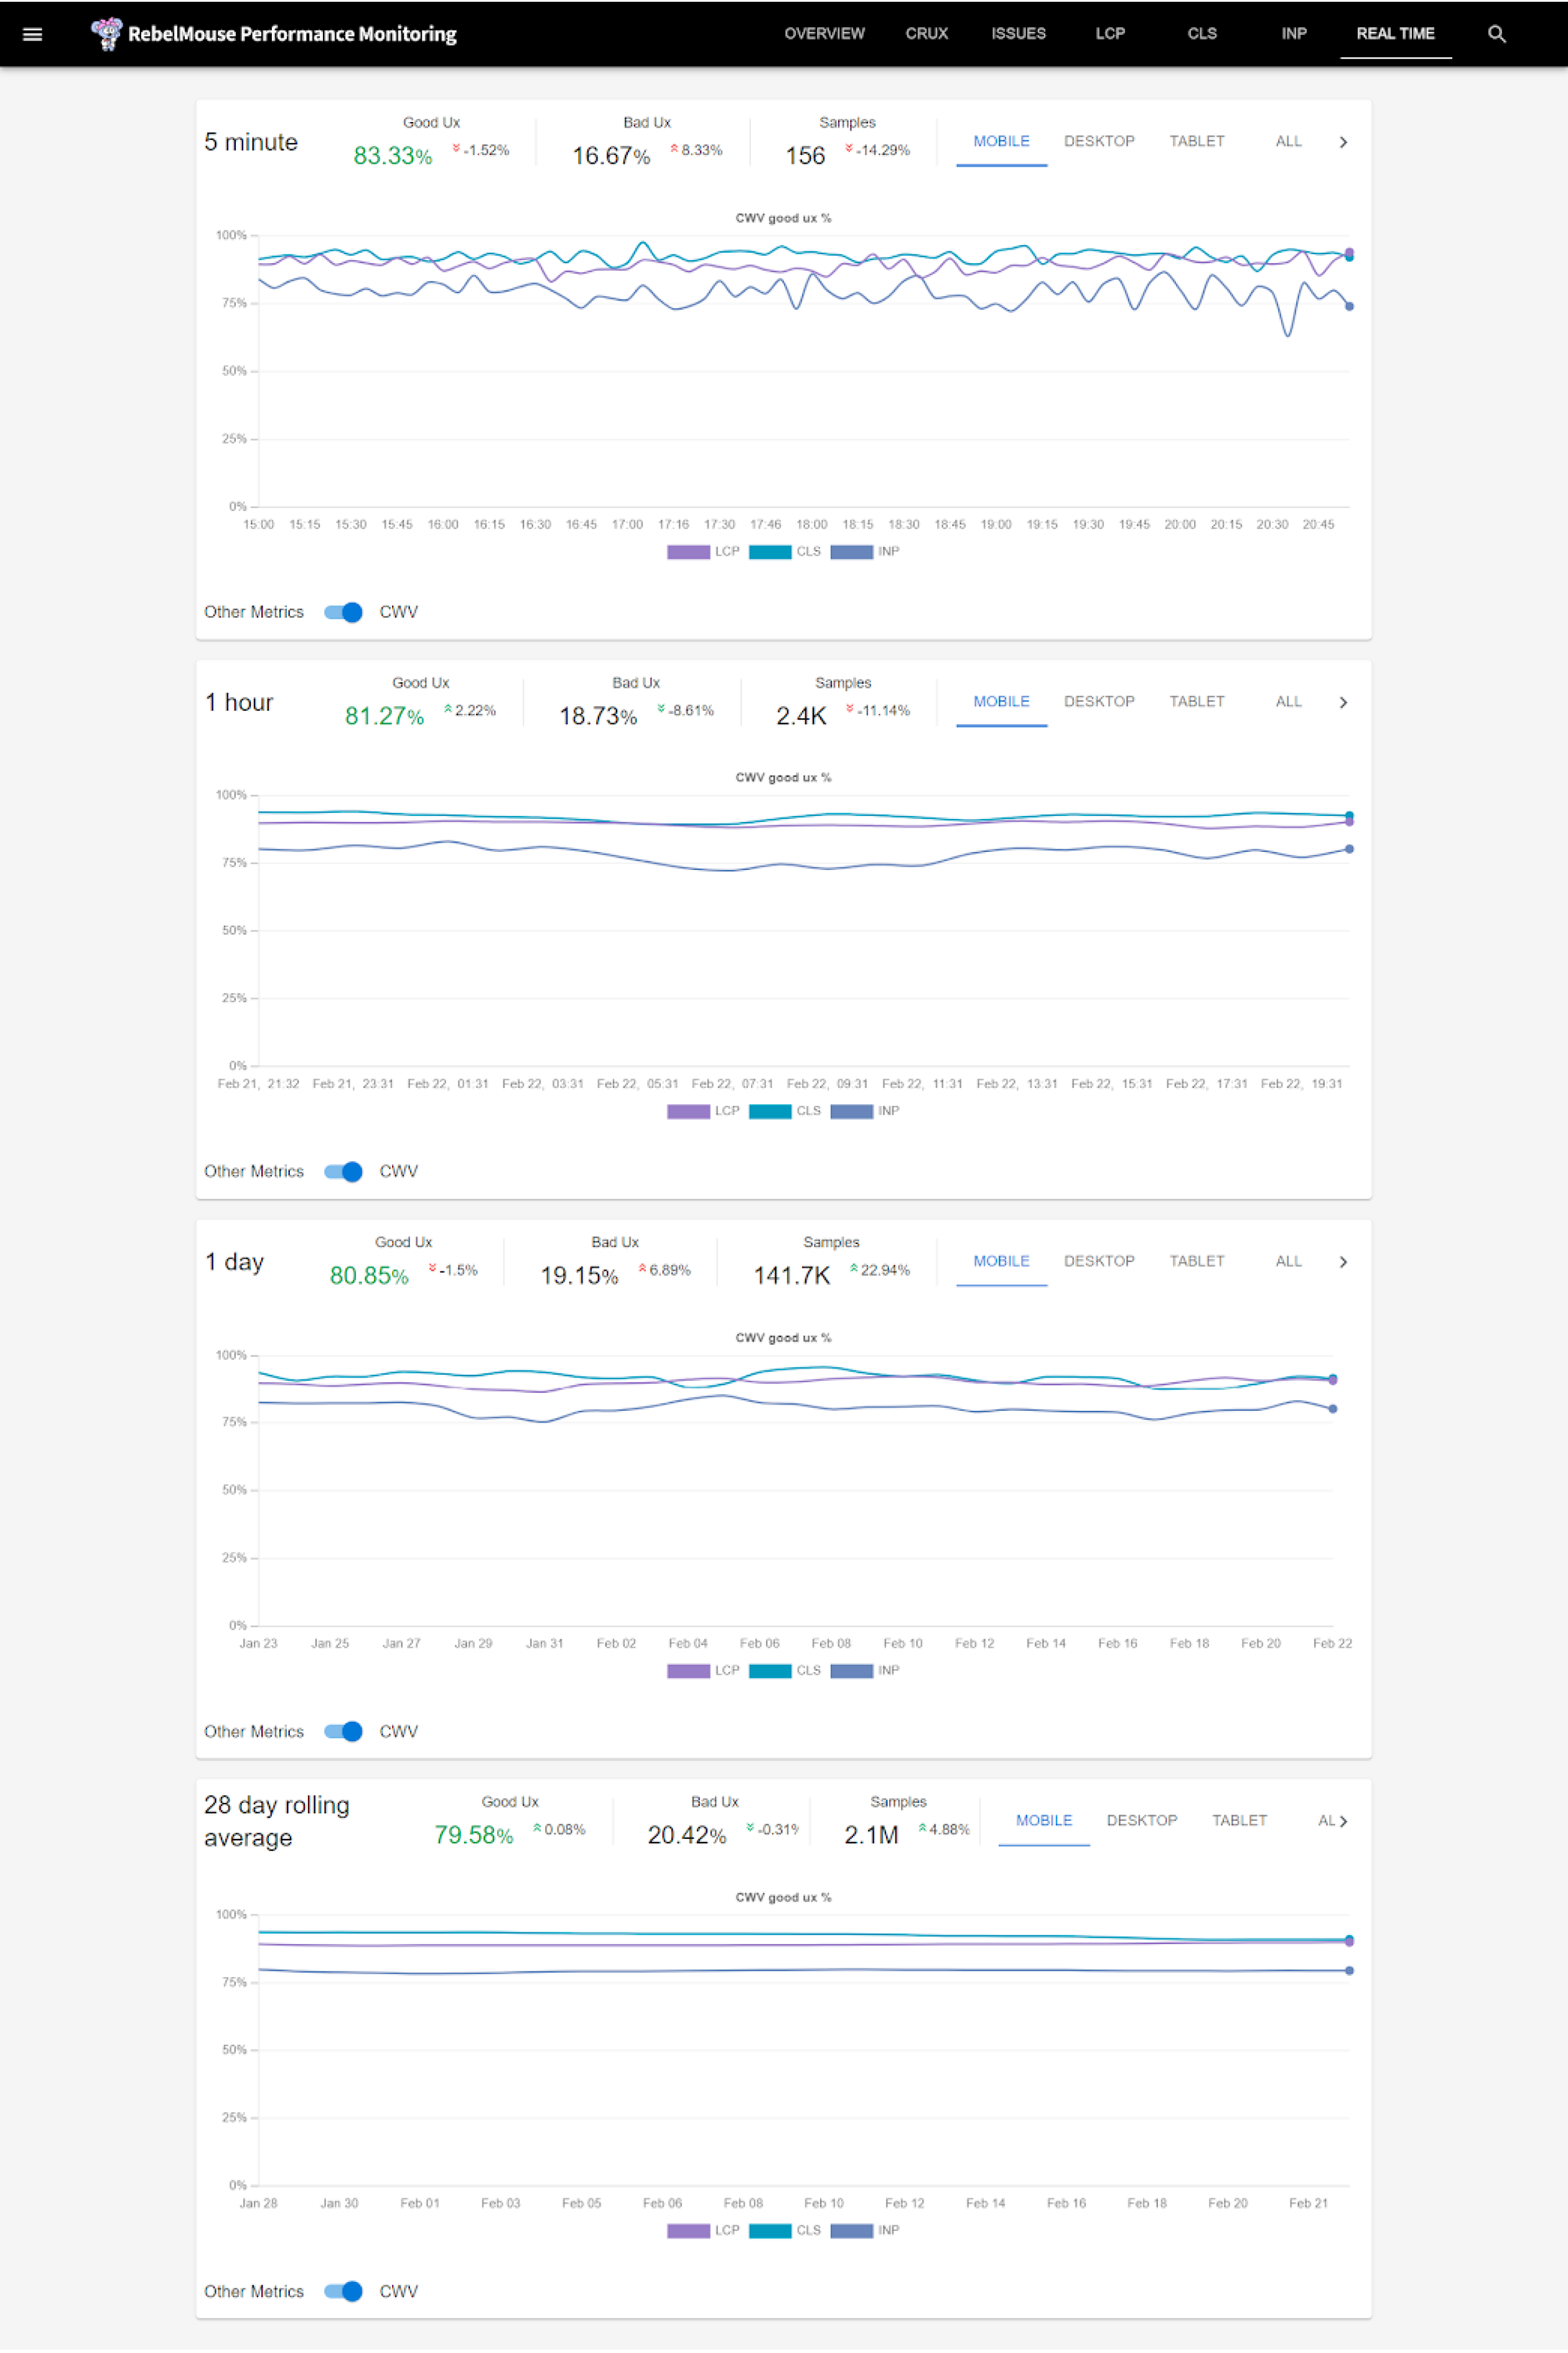Switch the Other Metrics toggle in the 5 minute panel
The image size is (1568, 2353).
tap(344, 611)
